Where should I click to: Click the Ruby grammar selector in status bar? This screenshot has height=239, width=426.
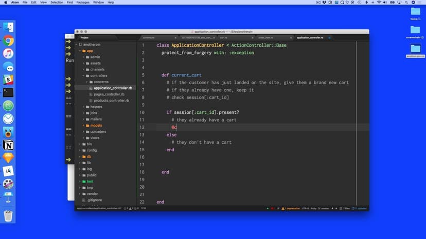[x=313, y=208]
